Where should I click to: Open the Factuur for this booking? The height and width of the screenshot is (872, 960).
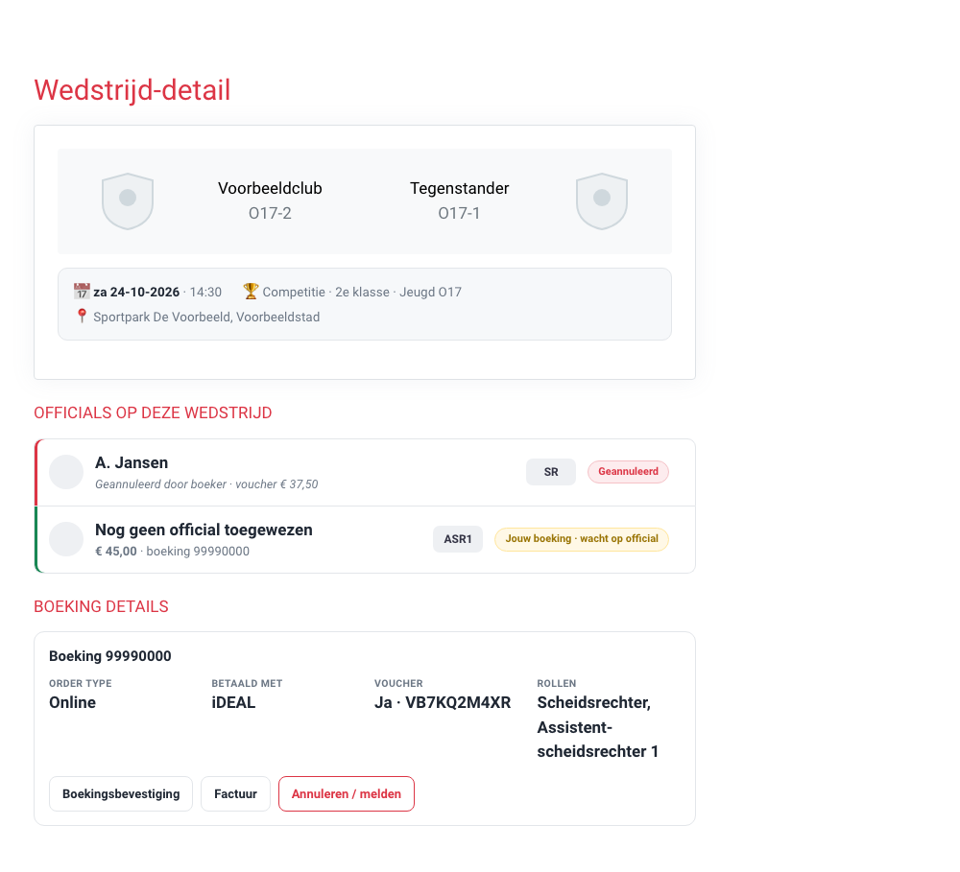pyautogui.click(x=236, y=793)
